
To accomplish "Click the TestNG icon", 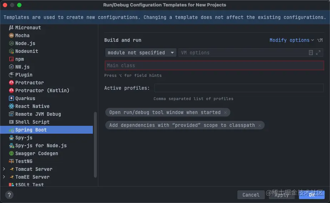I will tap(11, 161).
